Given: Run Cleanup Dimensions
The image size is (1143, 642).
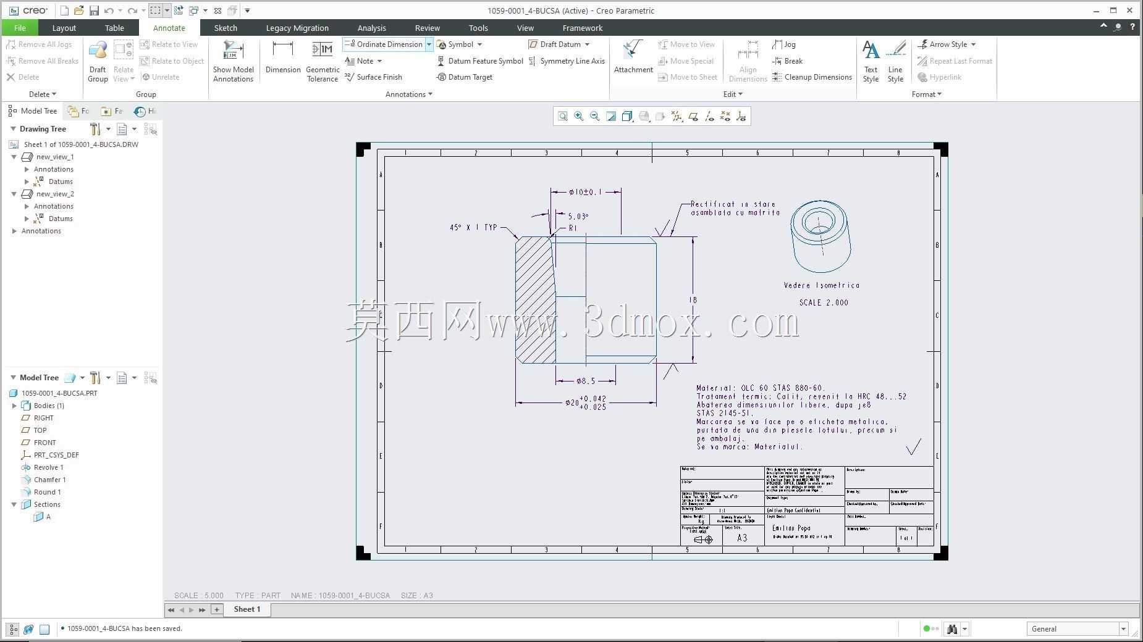Looking at the screenshot, I should [812, 77].
